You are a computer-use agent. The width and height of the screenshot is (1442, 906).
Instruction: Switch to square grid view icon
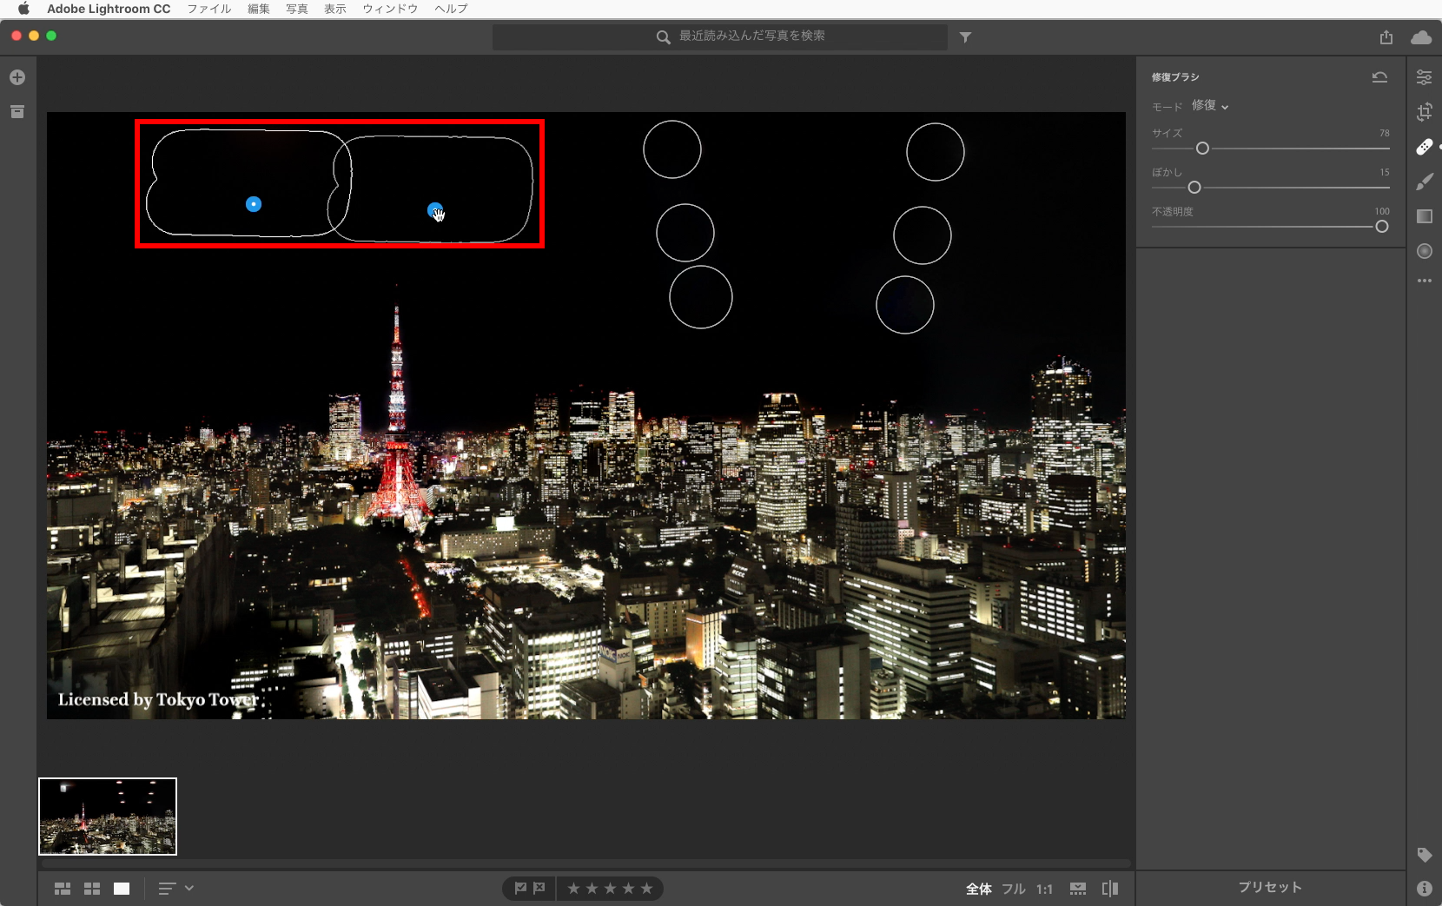(x=92, y=889)
